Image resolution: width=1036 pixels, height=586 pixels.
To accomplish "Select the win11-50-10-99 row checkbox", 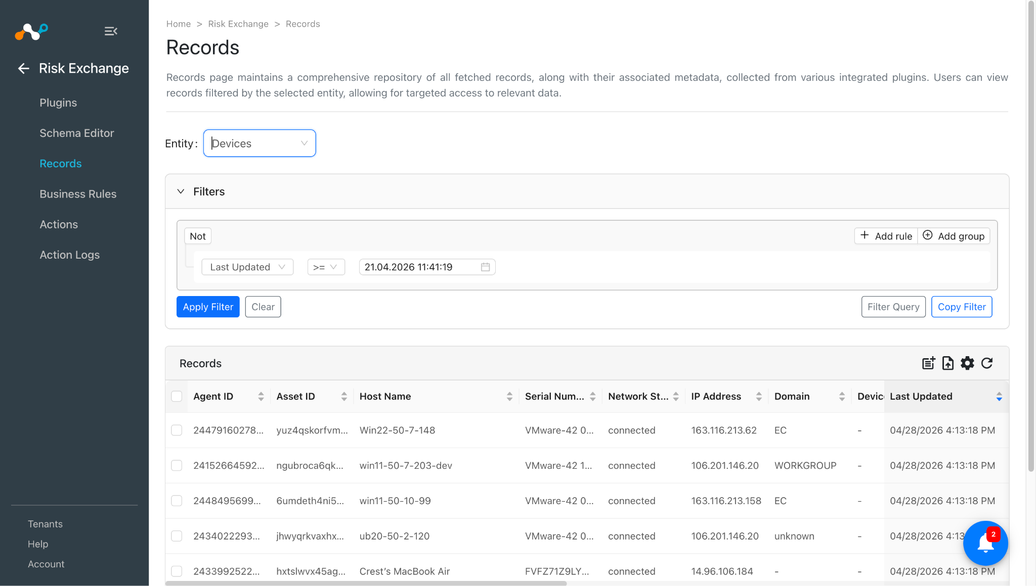I will pyautogui.click(x=177, y=501).
